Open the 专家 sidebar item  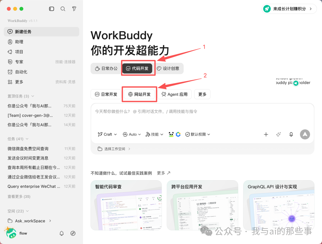(x=41, y=62)
